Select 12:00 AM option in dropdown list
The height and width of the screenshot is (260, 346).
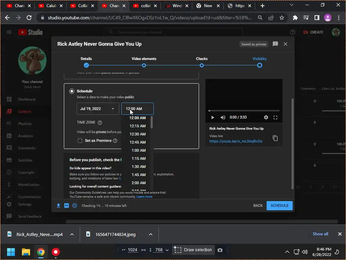coord(138,118)
